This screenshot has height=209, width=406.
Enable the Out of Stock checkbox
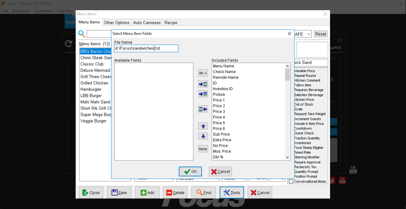pos(303,104)
